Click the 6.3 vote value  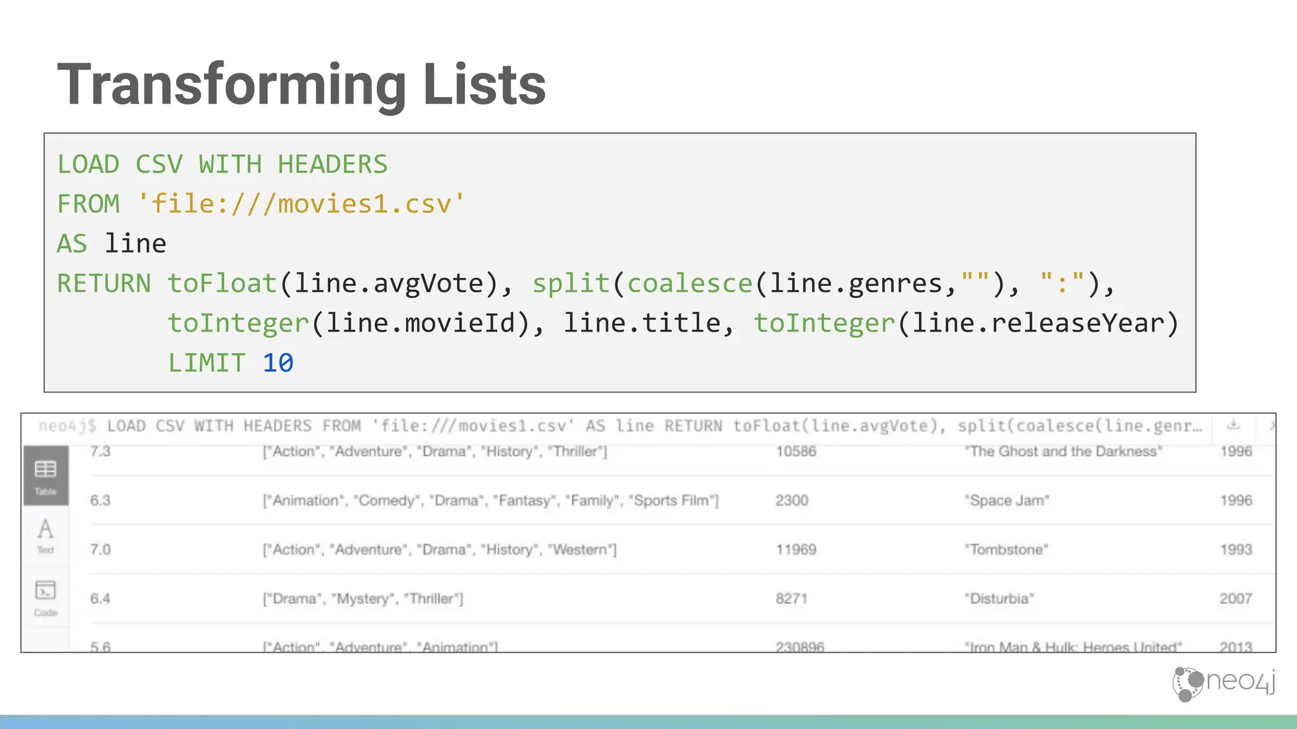[x=100, y=501]
